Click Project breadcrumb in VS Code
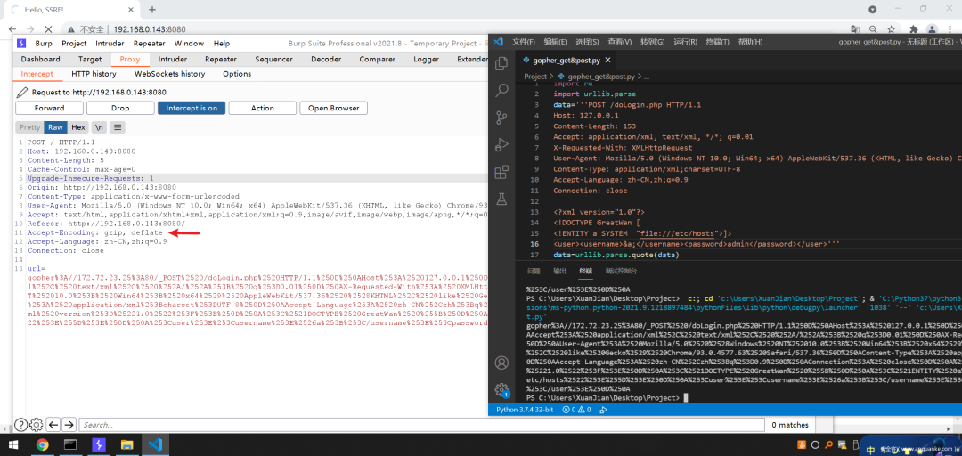Viewport: 962px width, 456px height. tap(535, 77)
